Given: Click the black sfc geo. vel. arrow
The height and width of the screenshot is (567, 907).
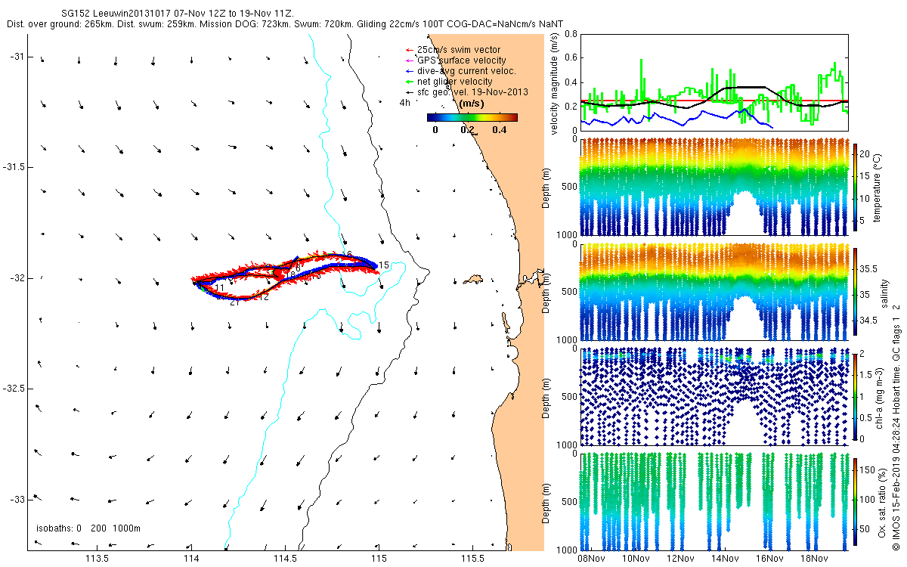Looking at the screenshot, I should click(x=409, y=92).
